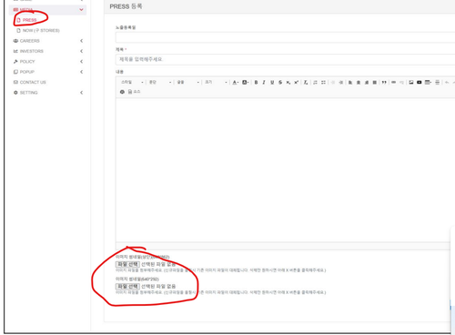The height and width of the screenshot is (335, 455).
Task: Justify the text alignment
Action: pyautogui.click(x=375, y=82)
